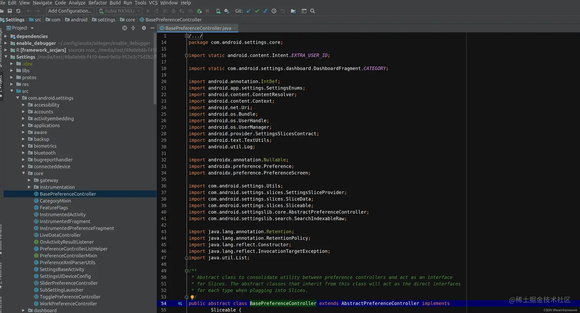The image size is (580, 313).
Task: Click the Git commit checkmark icon
Action: tap(257, 11)
